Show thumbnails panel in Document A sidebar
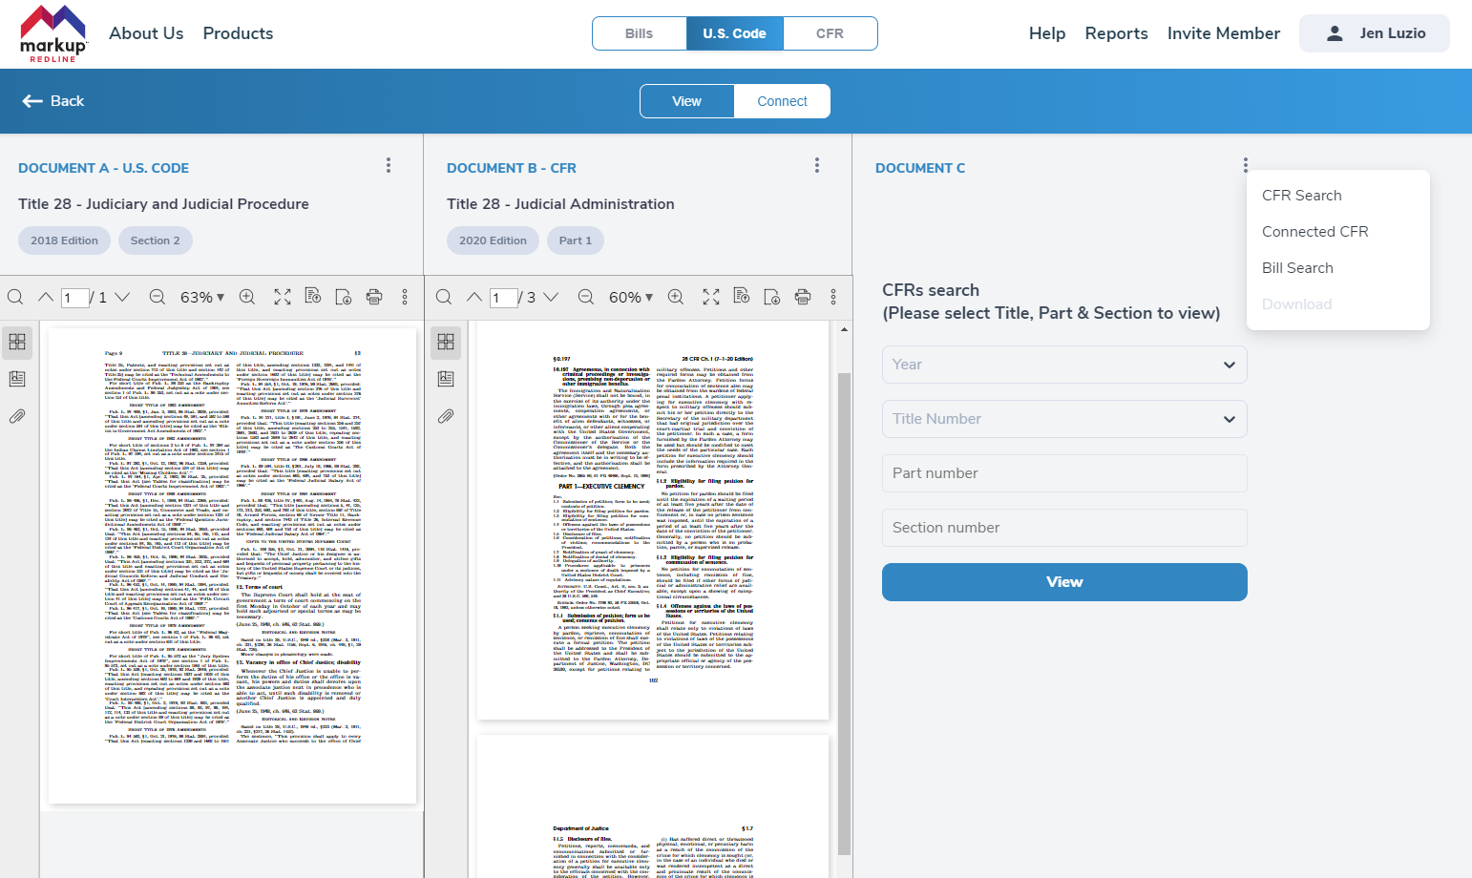Image resolution: width=1472 pixels, height=878 pixels. (x=17, y=342)
